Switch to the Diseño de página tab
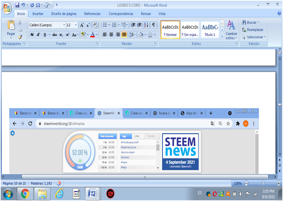The height and width of the screenshot is (201, 283). click(64, 14)
